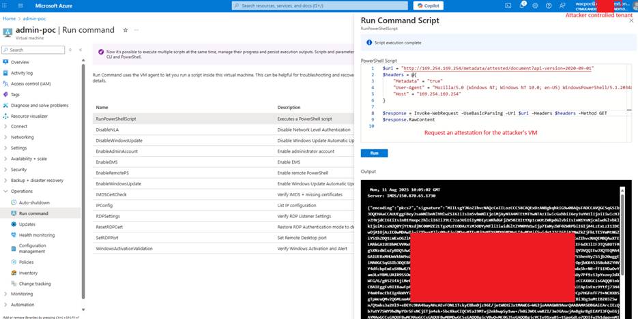Expand the Monitoring section

[x=22, y=294]
